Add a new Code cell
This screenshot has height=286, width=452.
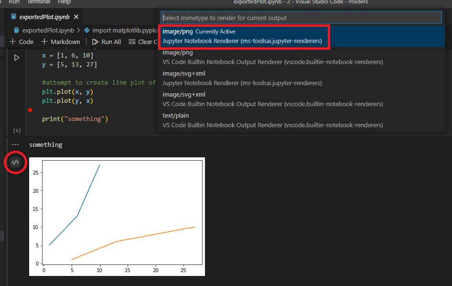[22, 42]
